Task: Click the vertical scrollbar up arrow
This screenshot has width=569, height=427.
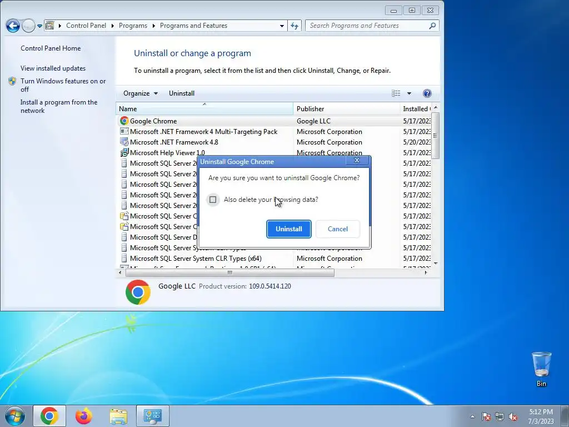Action: coord(436,108)
